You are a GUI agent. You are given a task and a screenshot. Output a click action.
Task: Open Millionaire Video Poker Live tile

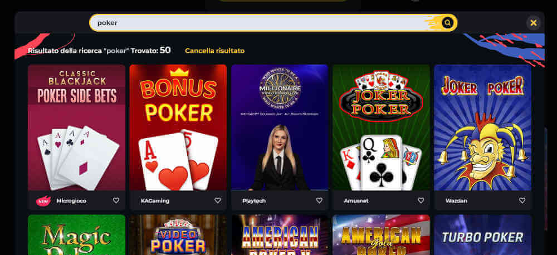pos(280,127)
